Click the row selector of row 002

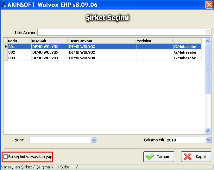[5, 52]
